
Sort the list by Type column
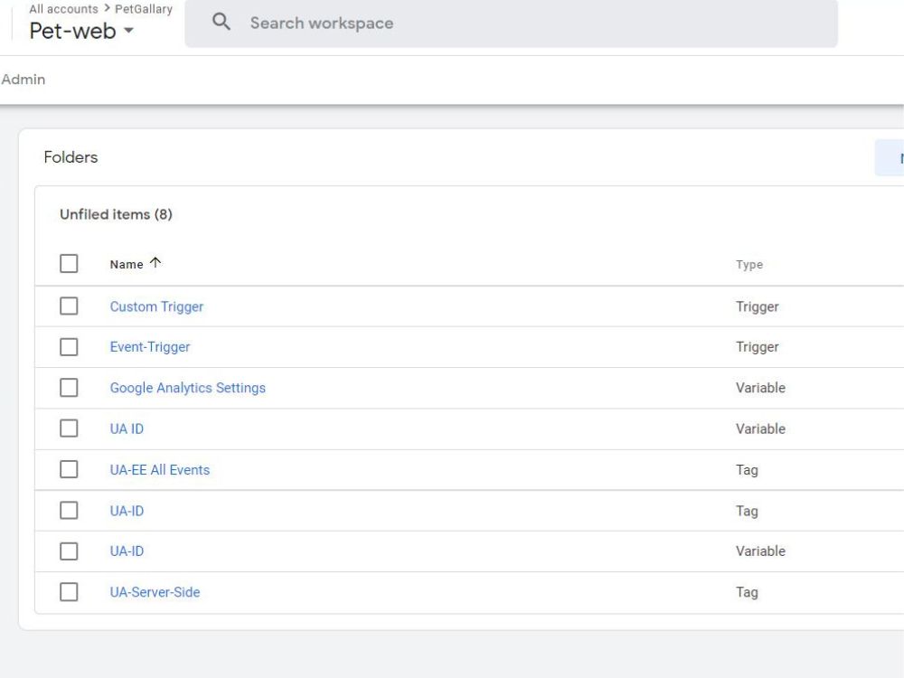click(749, 265)
